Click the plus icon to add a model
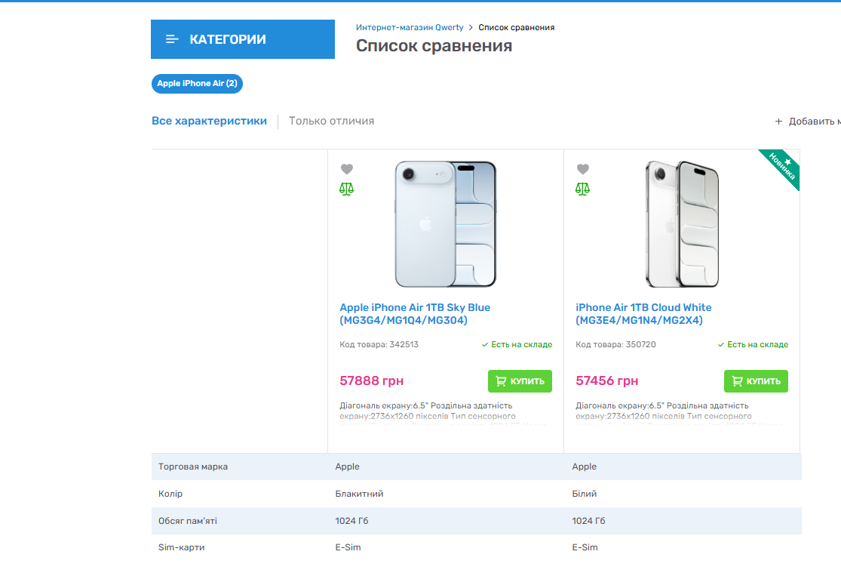841x576 pixels. point(779,122)
